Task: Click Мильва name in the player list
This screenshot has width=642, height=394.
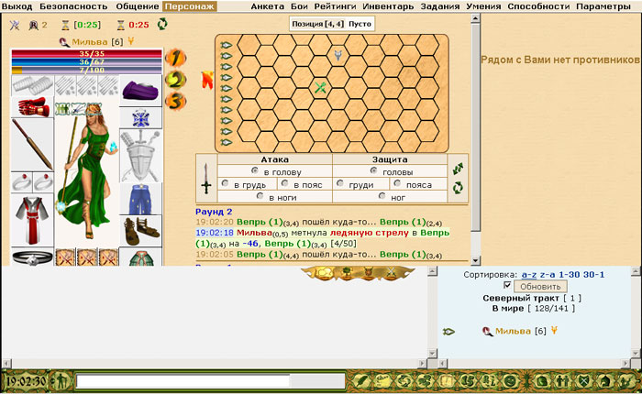Action: pyautogui.click(x=513, y=331)
